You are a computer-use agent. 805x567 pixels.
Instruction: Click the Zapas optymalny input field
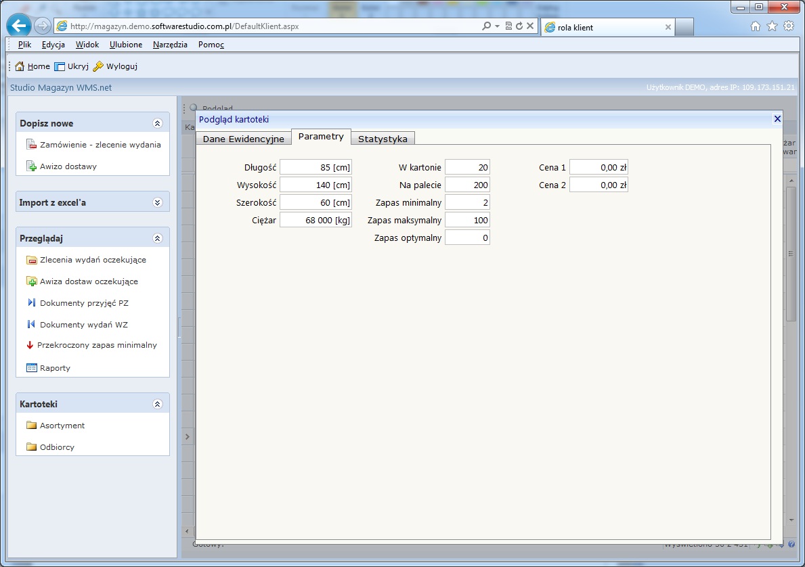467,237
